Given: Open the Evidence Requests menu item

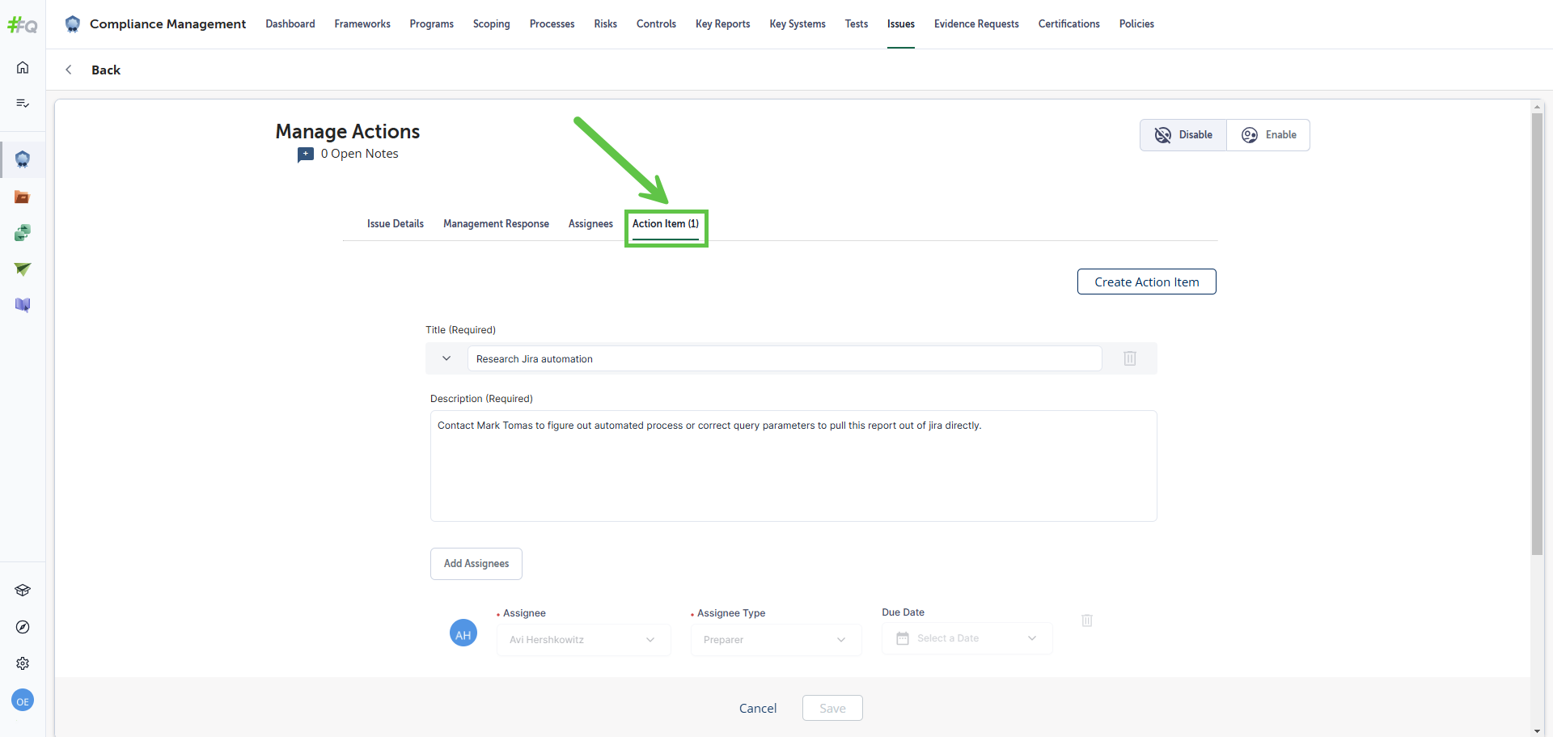Looking at the screenshot, I should pos(976,24).
